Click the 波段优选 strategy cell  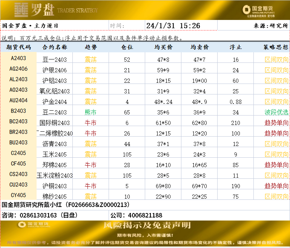276,112
